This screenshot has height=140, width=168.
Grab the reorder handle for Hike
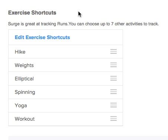pos(113,51)
